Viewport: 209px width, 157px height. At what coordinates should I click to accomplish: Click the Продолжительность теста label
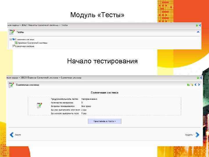point(64,99)
